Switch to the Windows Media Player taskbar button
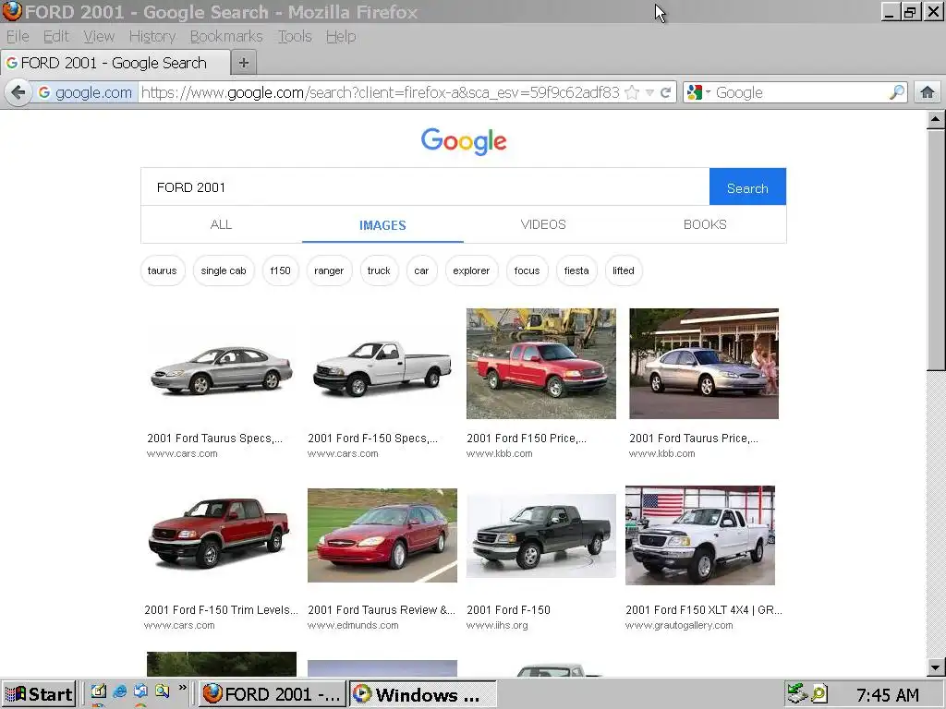Screen dimensions: 946x709 coord(422,694)
